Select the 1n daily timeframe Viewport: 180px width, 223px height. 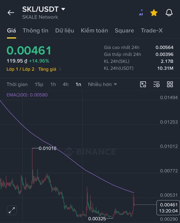(x=78, y=85)
